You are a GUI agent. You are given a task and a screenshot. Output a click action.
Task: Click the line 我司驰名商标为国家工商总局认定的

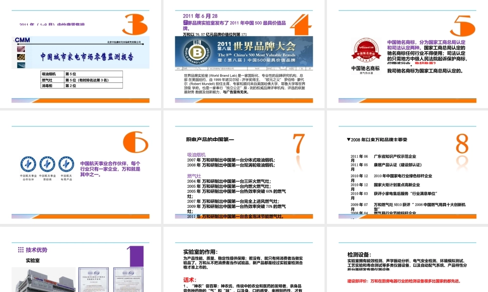pos(425,71)
